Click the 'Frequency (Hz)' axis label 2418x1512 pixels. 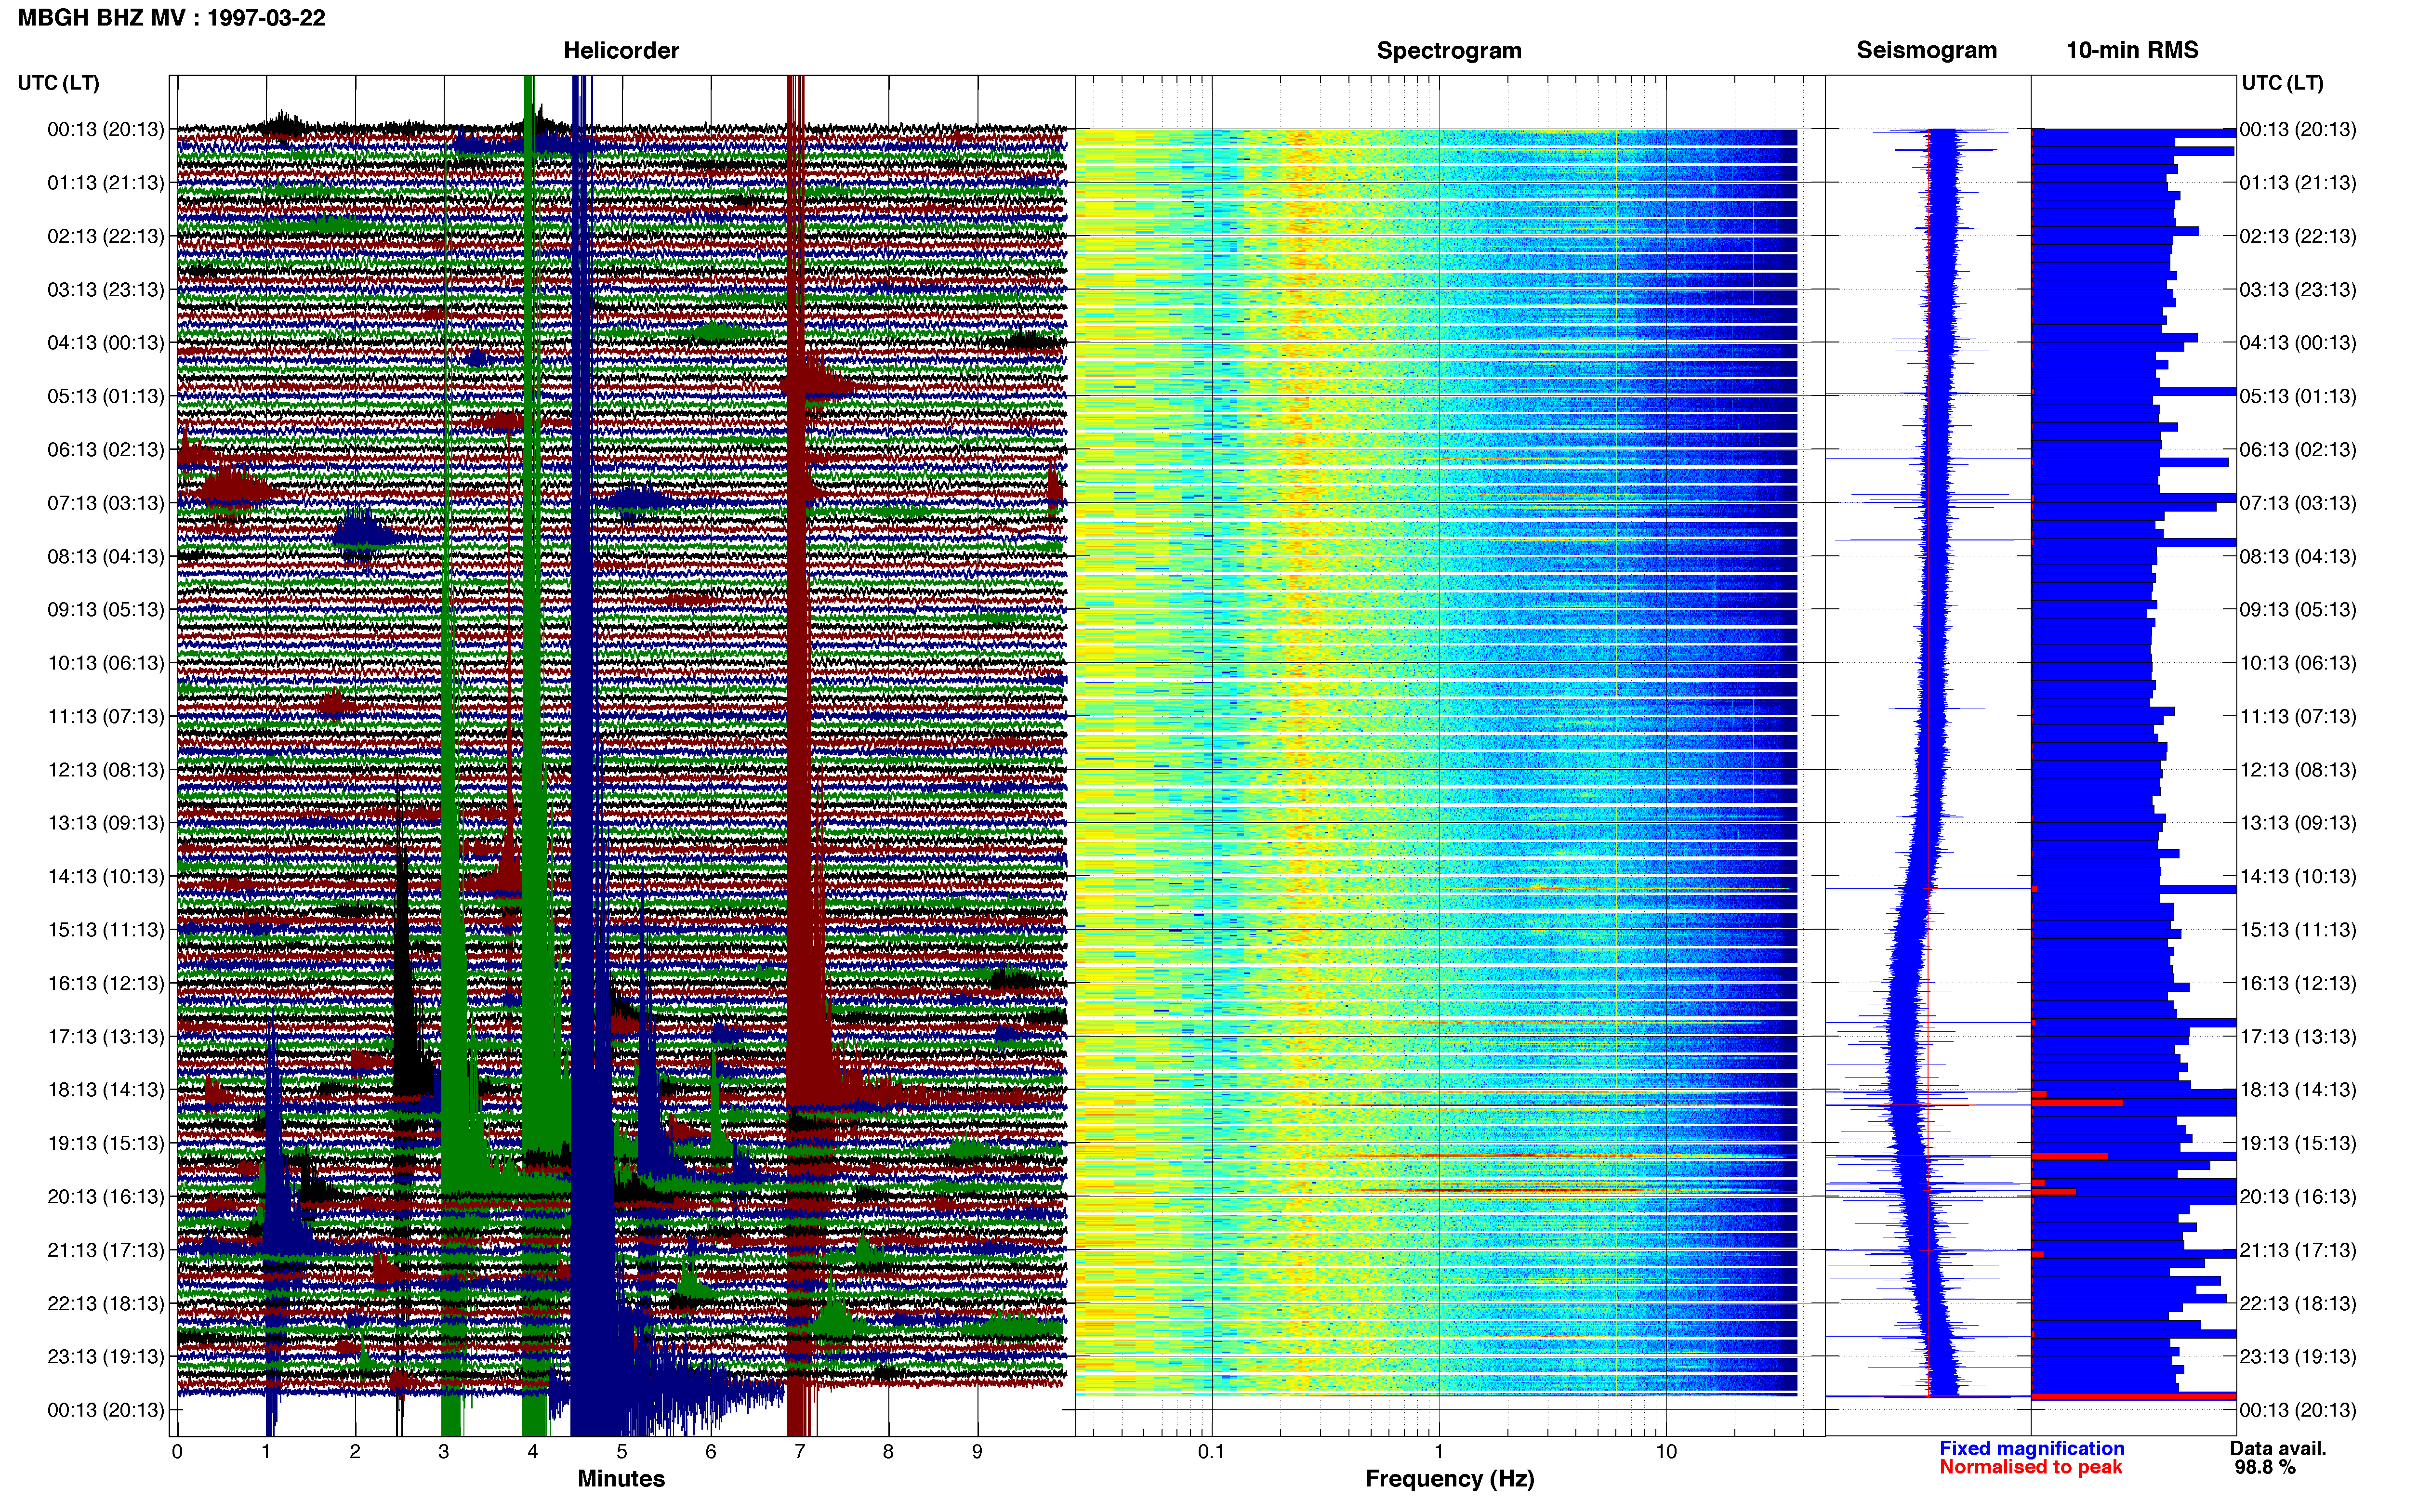point(1449,1478)
